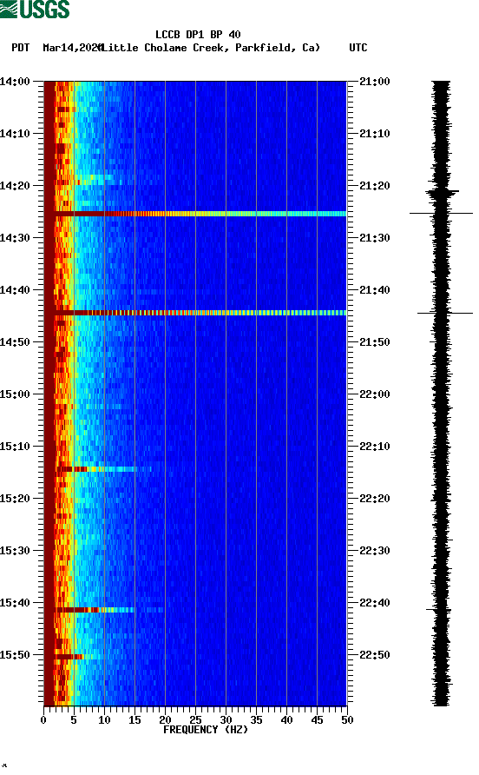This screenshot has height=775, width=479.
Task: Click the 14:40 PDT time label
Action: [16, 290]
